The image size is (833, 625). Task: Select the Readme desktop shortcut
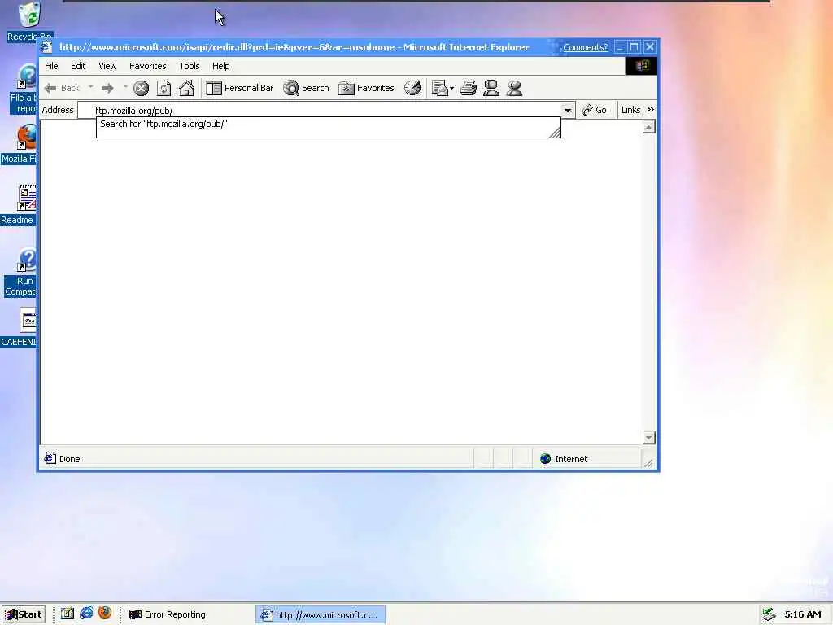(20, 204)
